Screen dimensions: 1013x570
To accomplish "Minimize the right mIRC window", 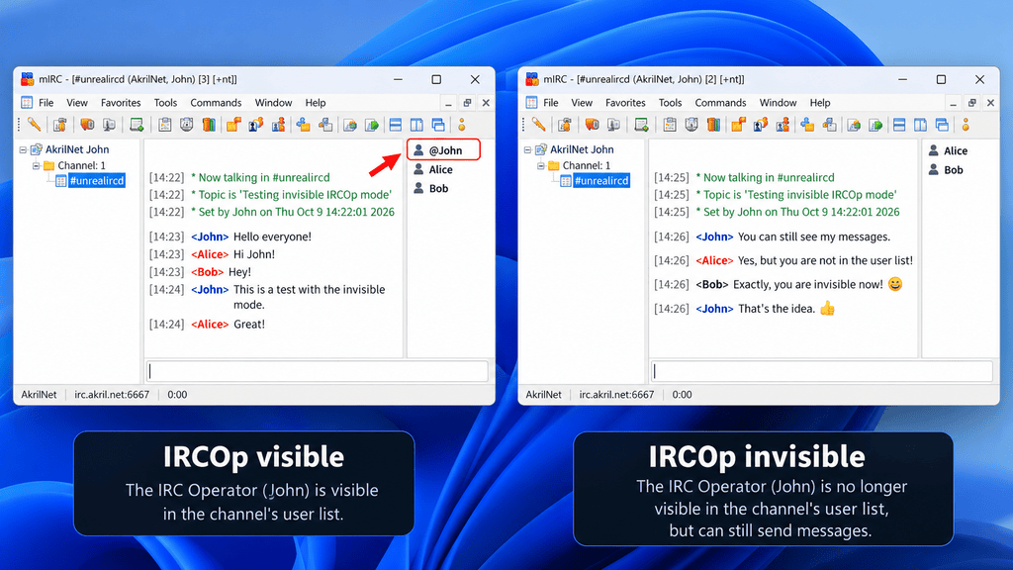I will (x=902, y=79).
